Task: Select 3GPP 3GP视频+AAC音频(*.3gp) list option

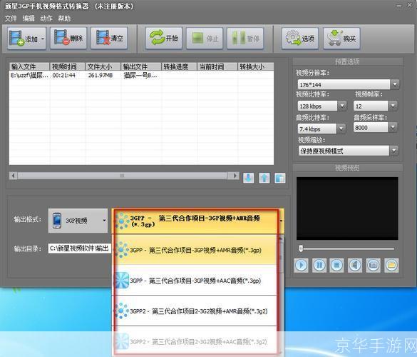Action: point(195,281)
